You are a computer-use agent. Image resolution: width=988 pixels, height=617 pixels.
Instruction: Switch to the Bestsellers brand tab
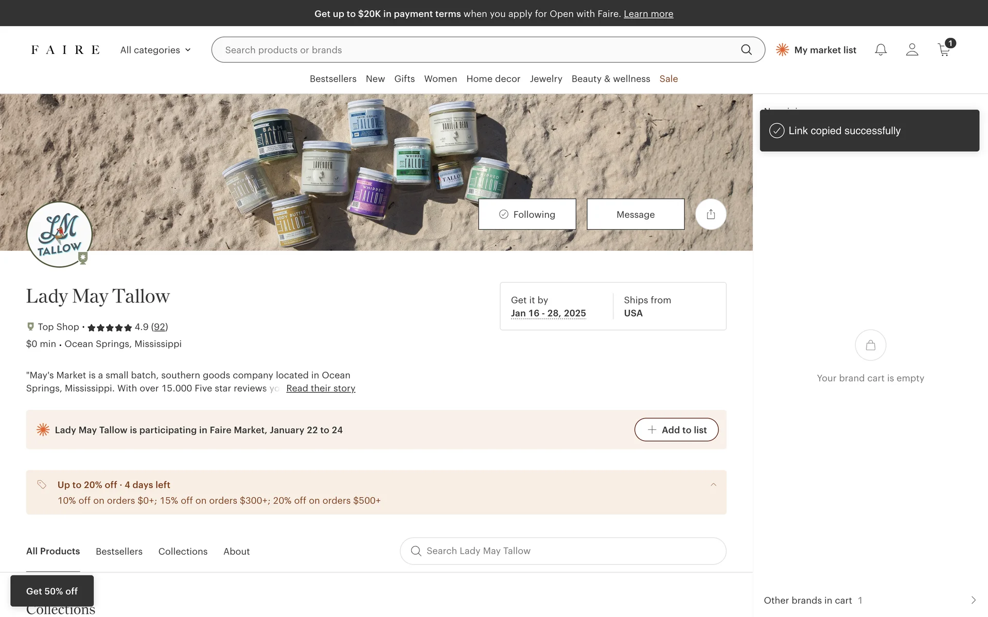119,551
